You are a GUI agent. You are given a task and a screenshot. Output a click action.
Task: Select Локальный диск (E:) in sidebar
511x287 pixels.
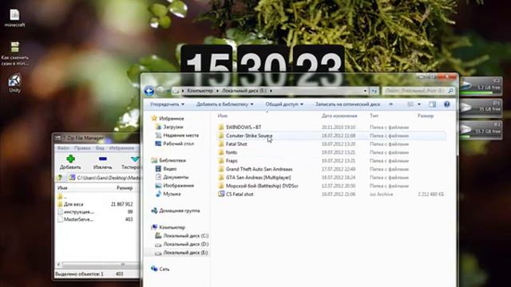coord(185,253)
